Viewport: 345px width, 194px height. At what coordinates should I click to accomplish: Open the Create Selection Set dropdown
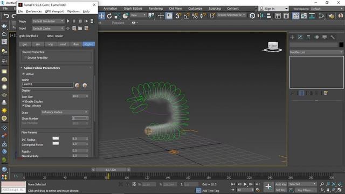pos(231,15)
